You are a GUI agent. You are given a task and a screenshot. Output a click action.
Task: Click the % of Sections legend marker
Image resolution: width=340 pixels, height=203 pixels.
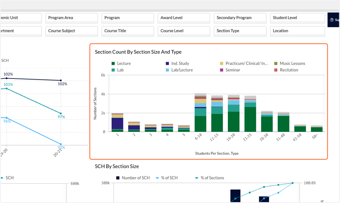pyautogui.click(x=197, y=178)
